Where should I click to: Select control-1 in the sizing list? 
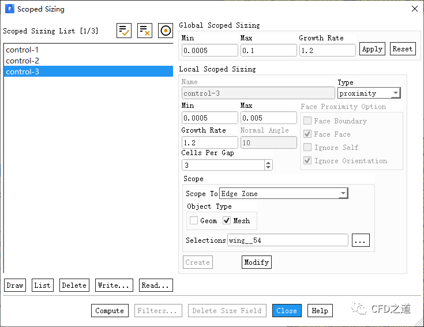[x=22, y=50]
